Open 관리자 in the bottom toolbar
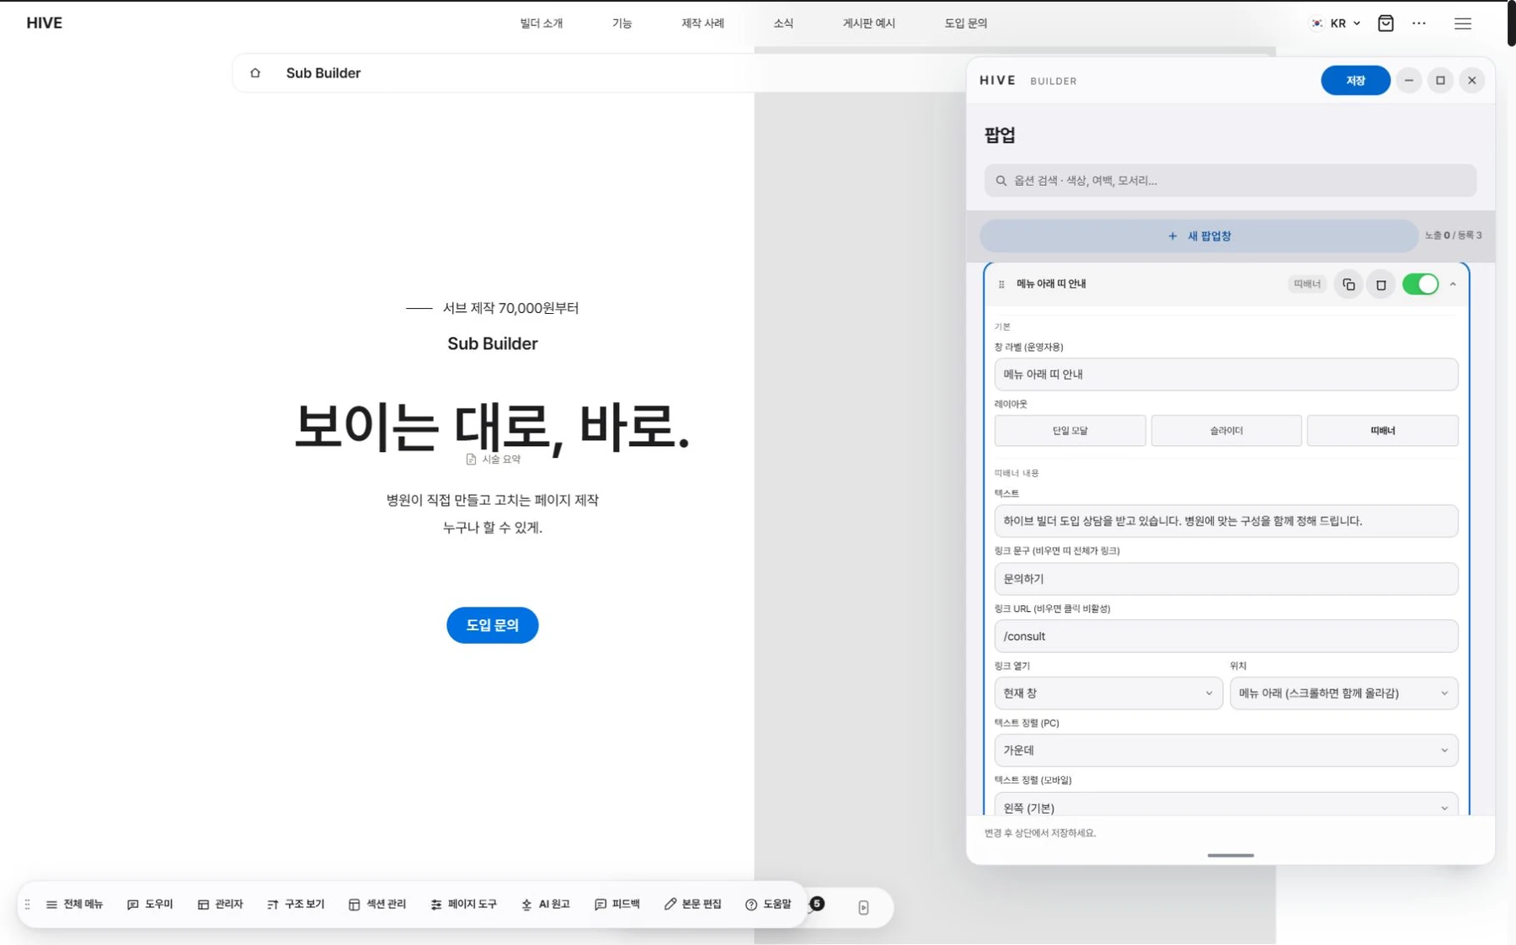Image resolution: width=1516 pixels, height=945 pixels. 221,905
